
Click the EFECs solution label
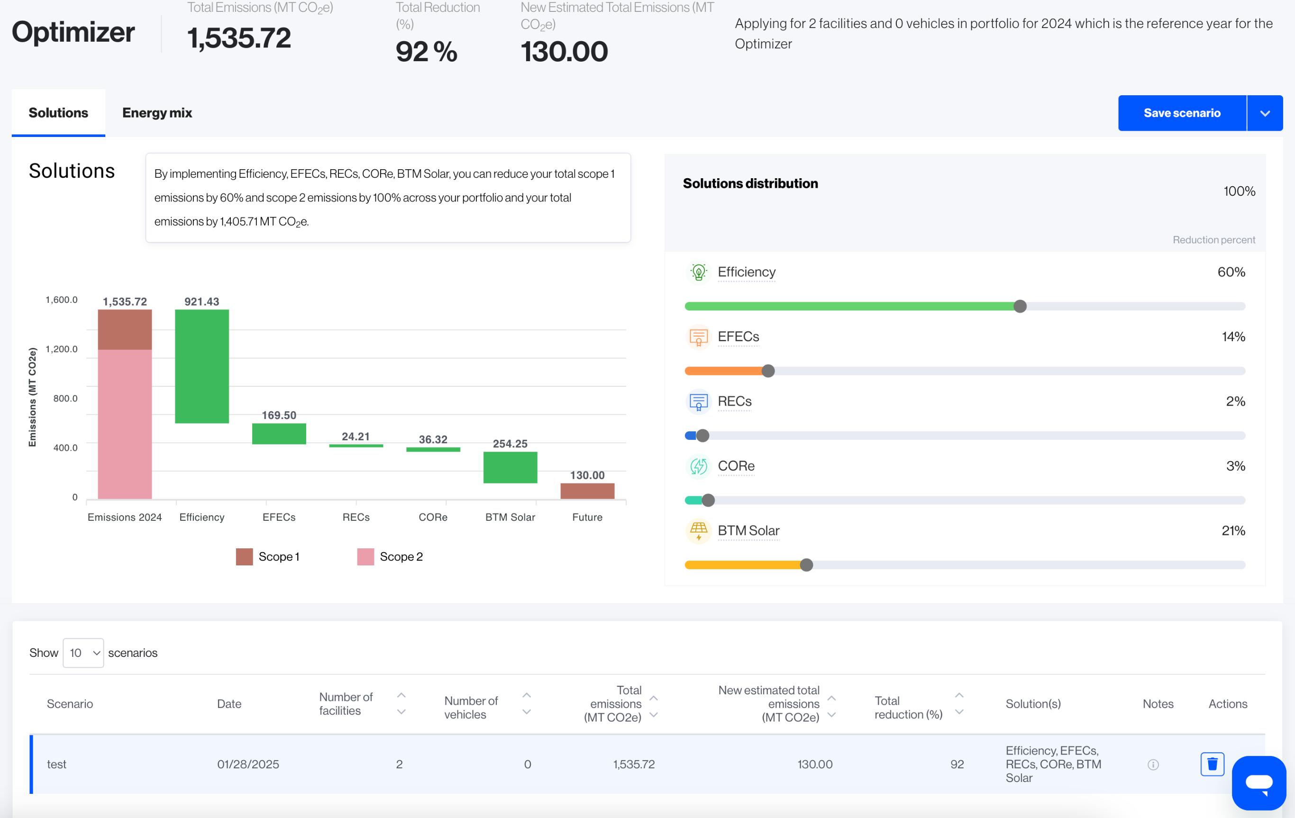pyautogui.click(x=739, y=336)
